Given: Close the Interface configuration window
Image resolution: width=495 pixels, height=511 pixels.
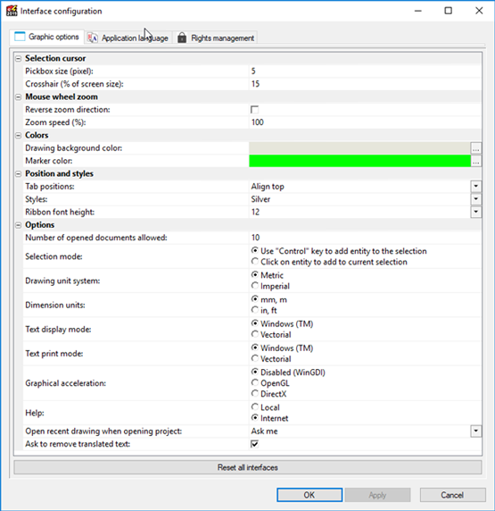Looking at the screenshot, I should coord(479,11).
